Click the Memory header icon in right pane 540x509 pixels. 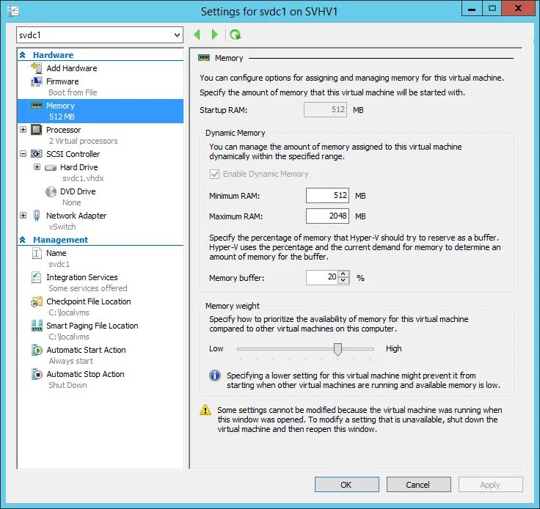pyautogui.click(x=204, y=57)
